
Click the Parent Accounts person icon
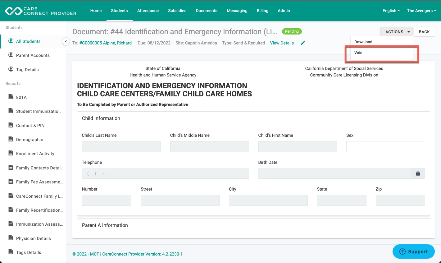(11, 55)
